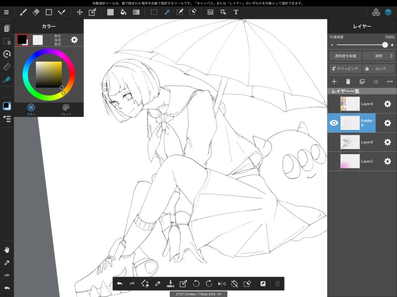This screenshot has height=297, width=397.
Task: Toggle visibility of Layer2
Action: (x=334, y=162)
